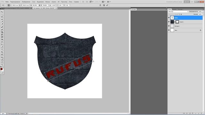Hide the Rufus text layer
Screen dimensions: 205x115
click(x=169, y=18)
